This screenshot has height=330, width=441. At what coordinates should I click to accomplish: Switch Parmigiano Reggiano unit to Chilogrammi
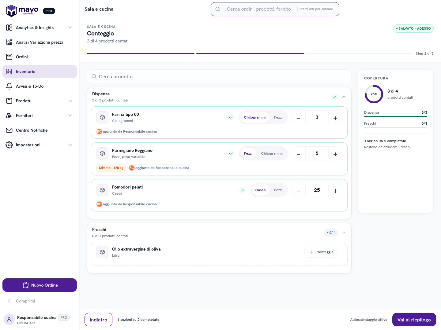[272, 153]
